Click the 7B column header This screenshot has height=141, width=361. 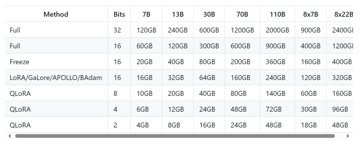[x=146, y=14]
